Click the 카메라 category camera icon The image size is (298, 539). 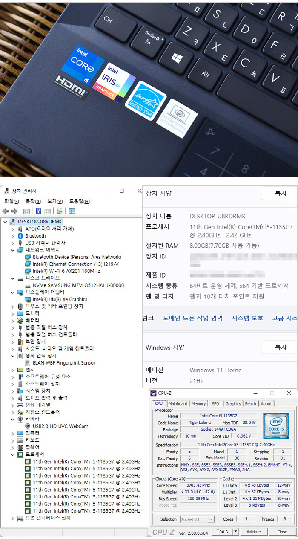20,419
